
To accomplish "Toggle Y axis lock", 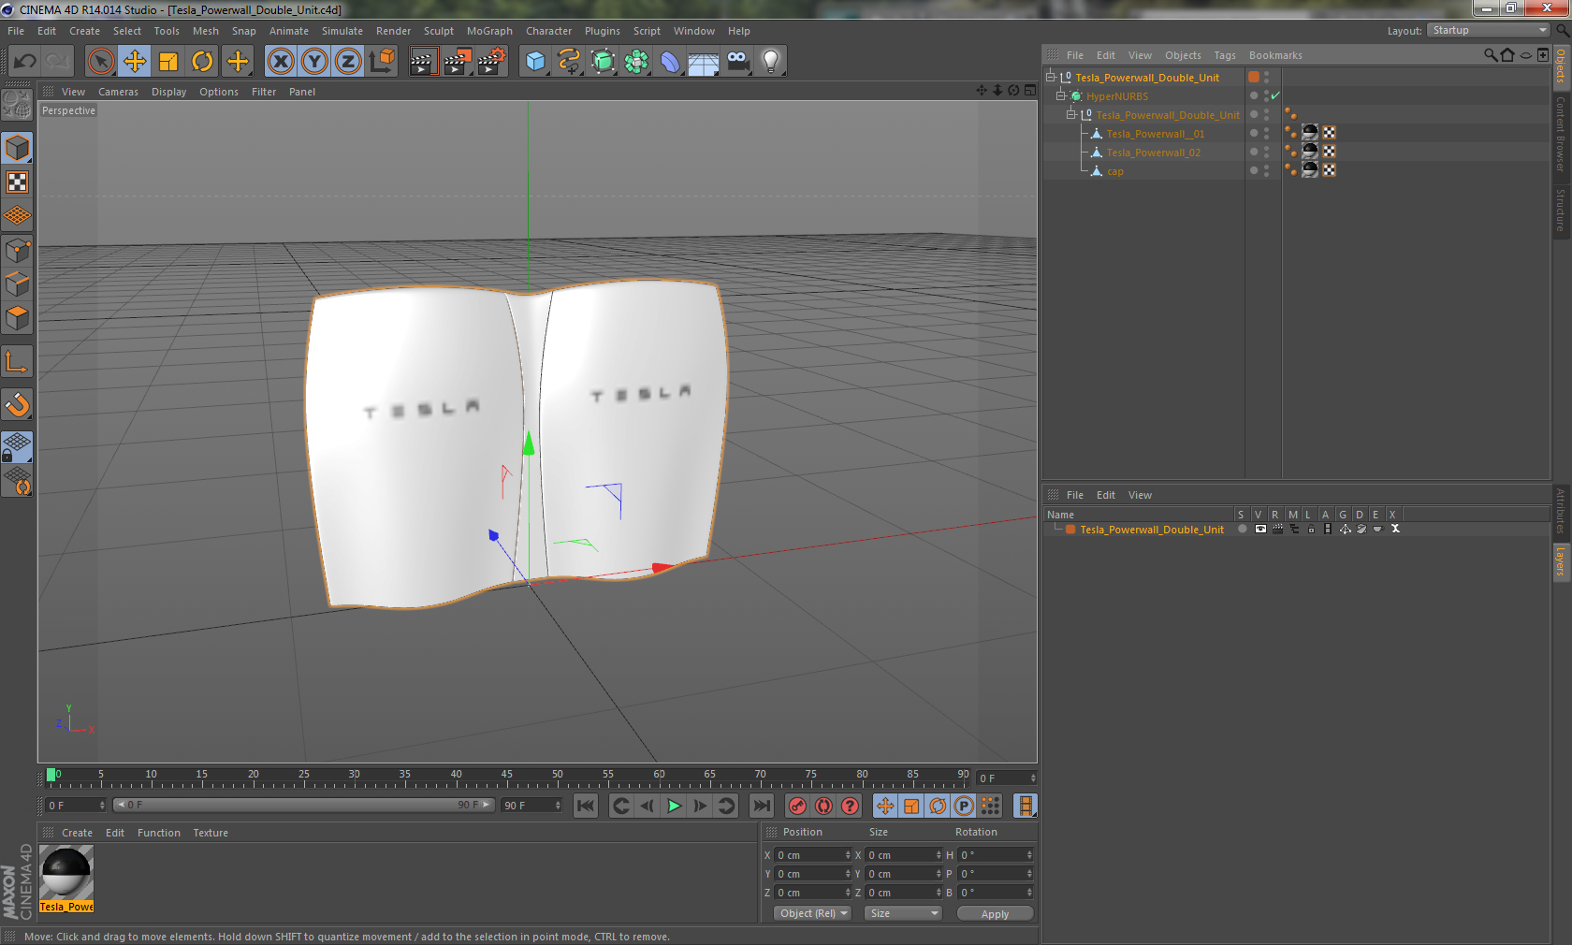I will 314,62.
